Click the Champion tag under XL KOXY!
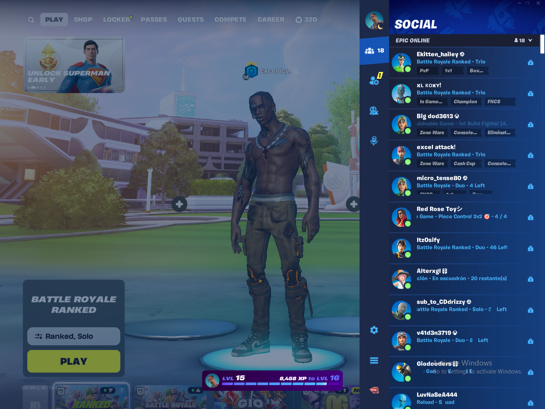 coord(466,102)
